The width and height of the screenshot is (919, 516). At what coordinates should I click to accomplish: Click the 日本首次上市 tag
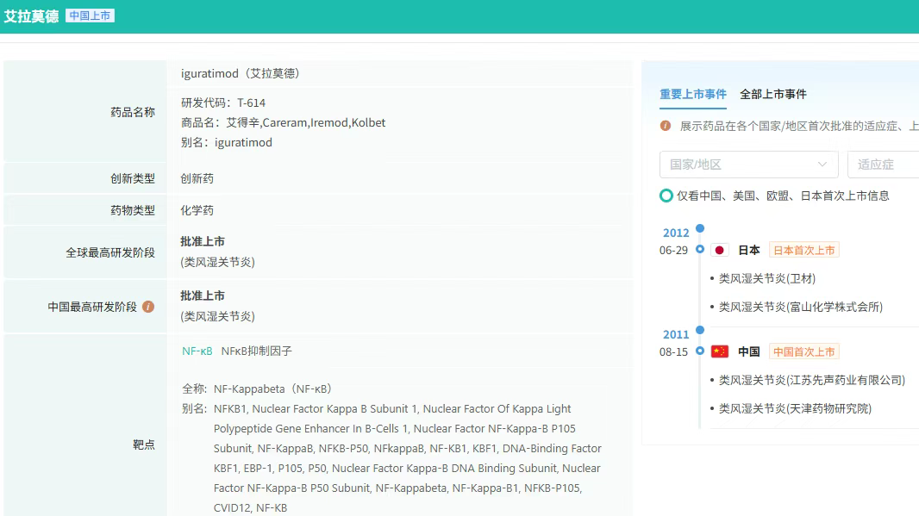[x=803, y=250]
